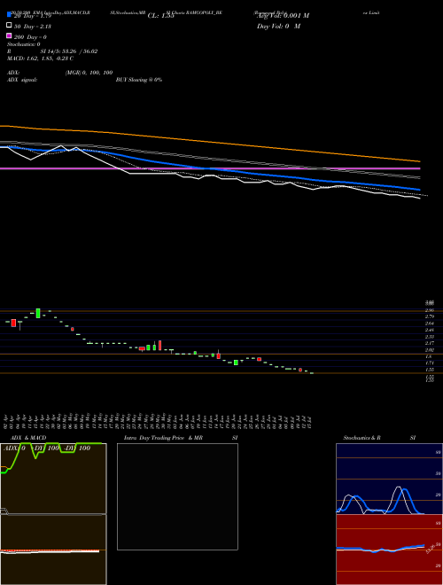Click the 1.71 price axis label
The height and width of the screenshot is (585, 443).
[430, 363]
